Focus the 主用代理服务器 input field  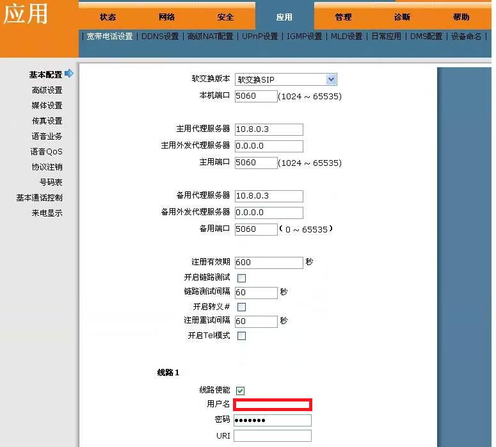[x=269, y=129]
